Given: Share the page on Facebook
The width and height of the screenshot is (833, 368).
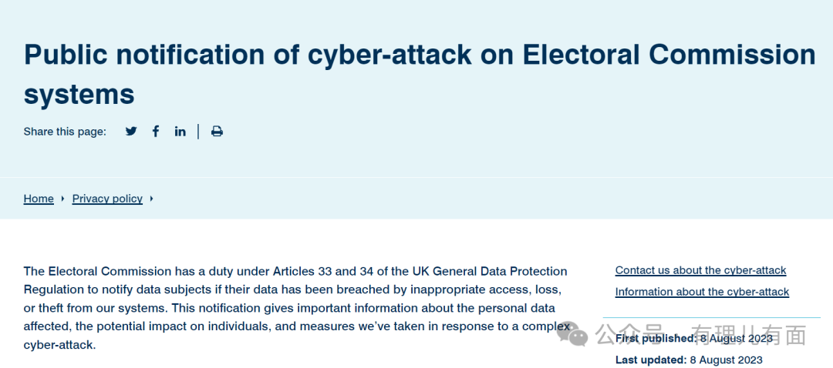Looking at the screenshot, I should click(156, 132).
